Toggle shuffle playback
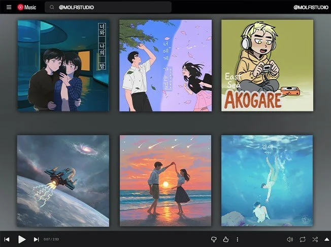The height and width of the screenshot is (247, 331). 315,239
